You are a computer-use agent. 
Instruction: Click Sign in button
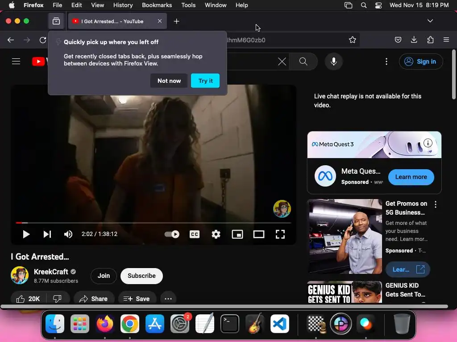tap(421, 61)
